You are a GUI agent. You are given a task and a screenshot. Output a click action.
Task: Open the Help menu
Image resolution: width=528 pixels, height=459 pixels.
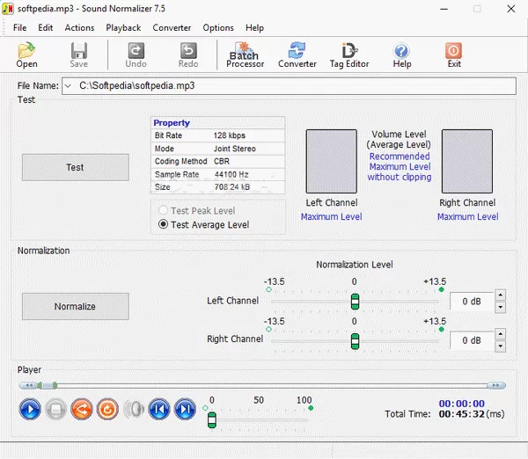254,27
